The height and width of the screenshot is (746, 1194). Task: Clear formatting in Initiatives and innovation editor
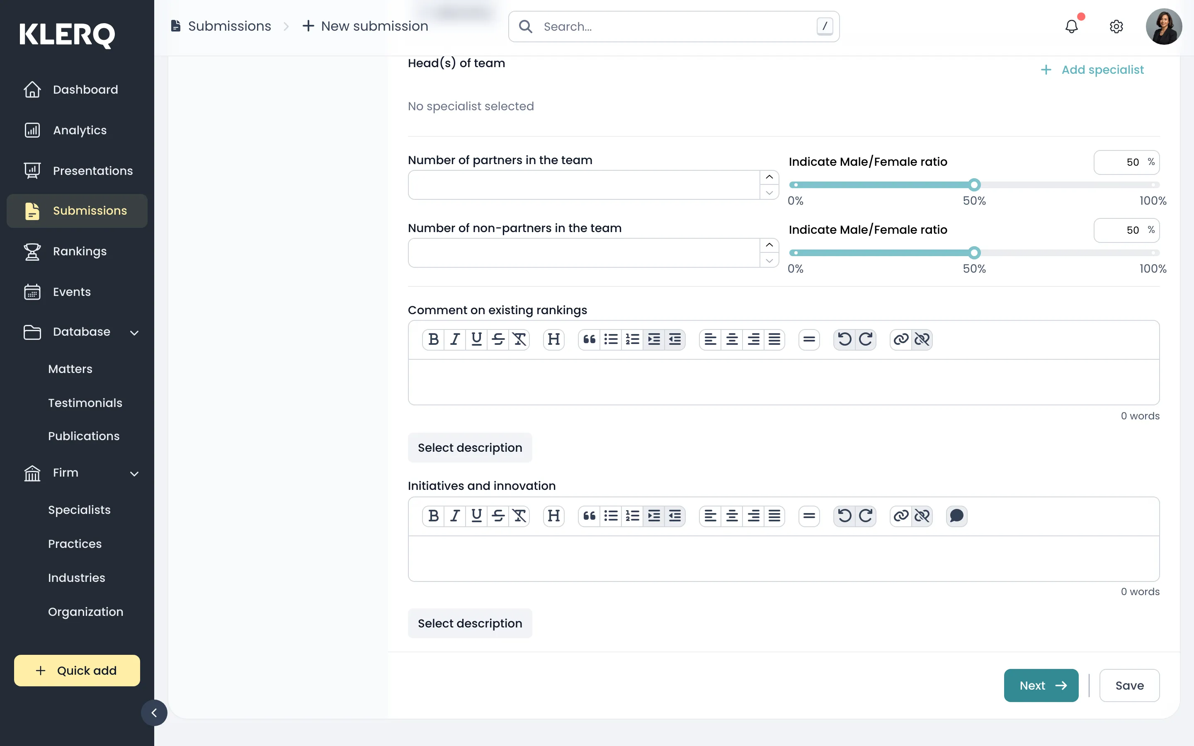click(x=519, y=516)
